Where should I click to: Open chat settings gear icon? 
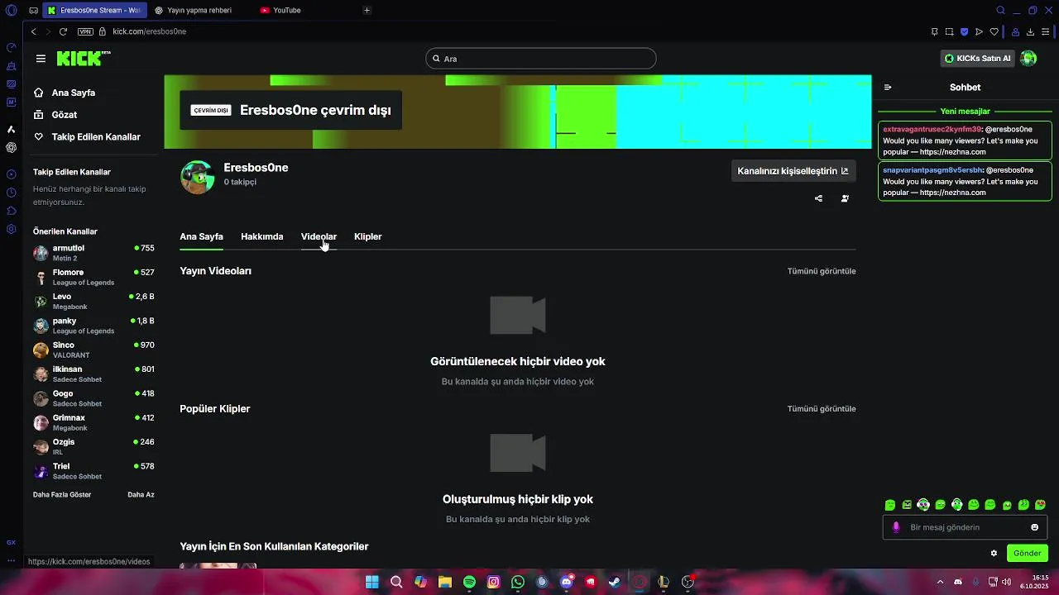(994, 553)
